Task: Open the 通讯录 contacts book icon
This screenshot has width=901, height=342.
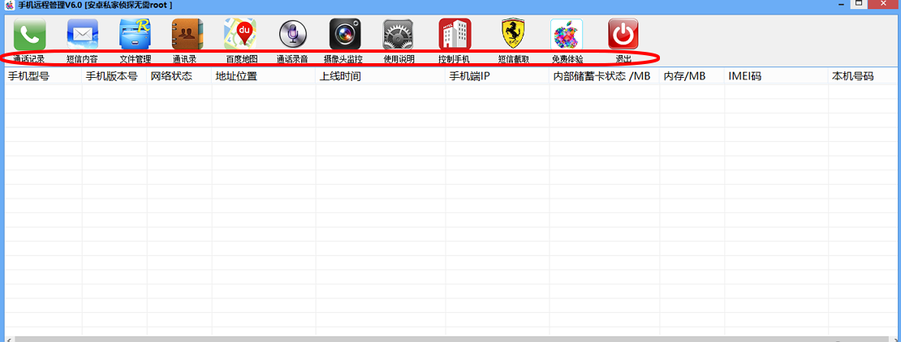Action: click(188, 34)
